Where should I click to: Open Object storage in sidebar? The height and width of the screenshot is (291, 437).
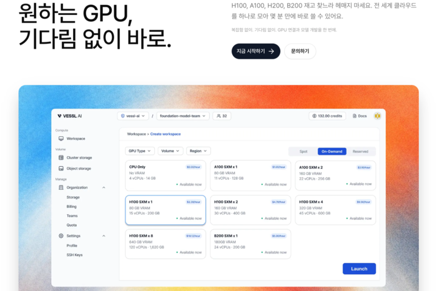click(79, 169)
